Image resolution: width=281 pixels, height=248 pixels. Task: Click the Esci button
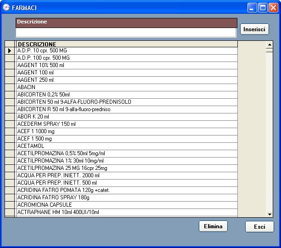(x=259, y=227)
